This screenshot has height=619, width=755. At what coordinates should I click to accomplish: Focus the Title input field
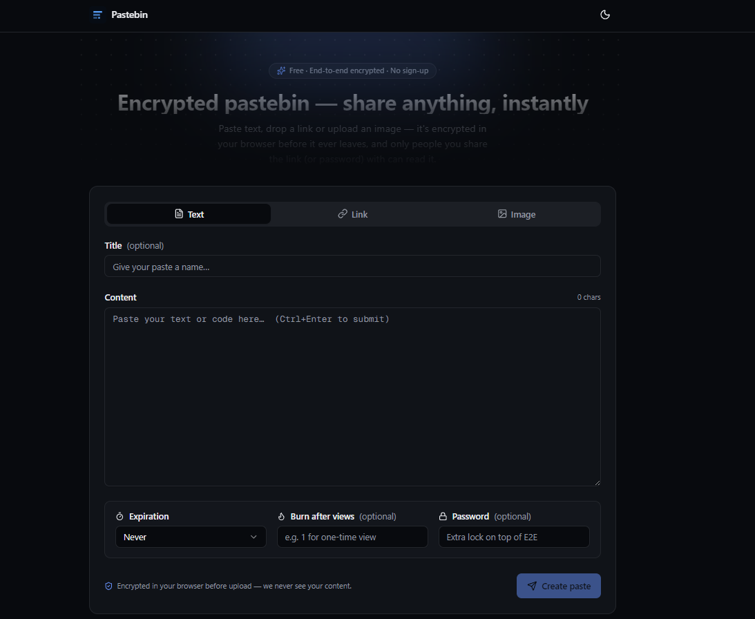click(352, 267)
